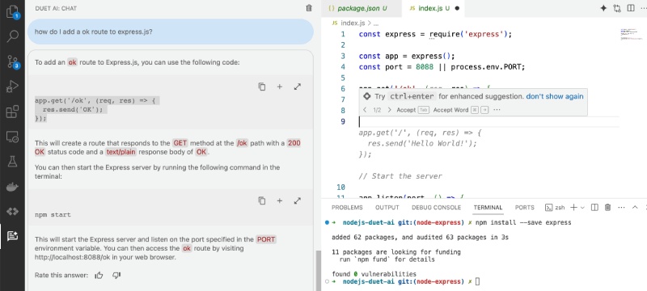Screen dimensions: 647x291
Task: Add a new terminal with plus
Action: point(573,207)
